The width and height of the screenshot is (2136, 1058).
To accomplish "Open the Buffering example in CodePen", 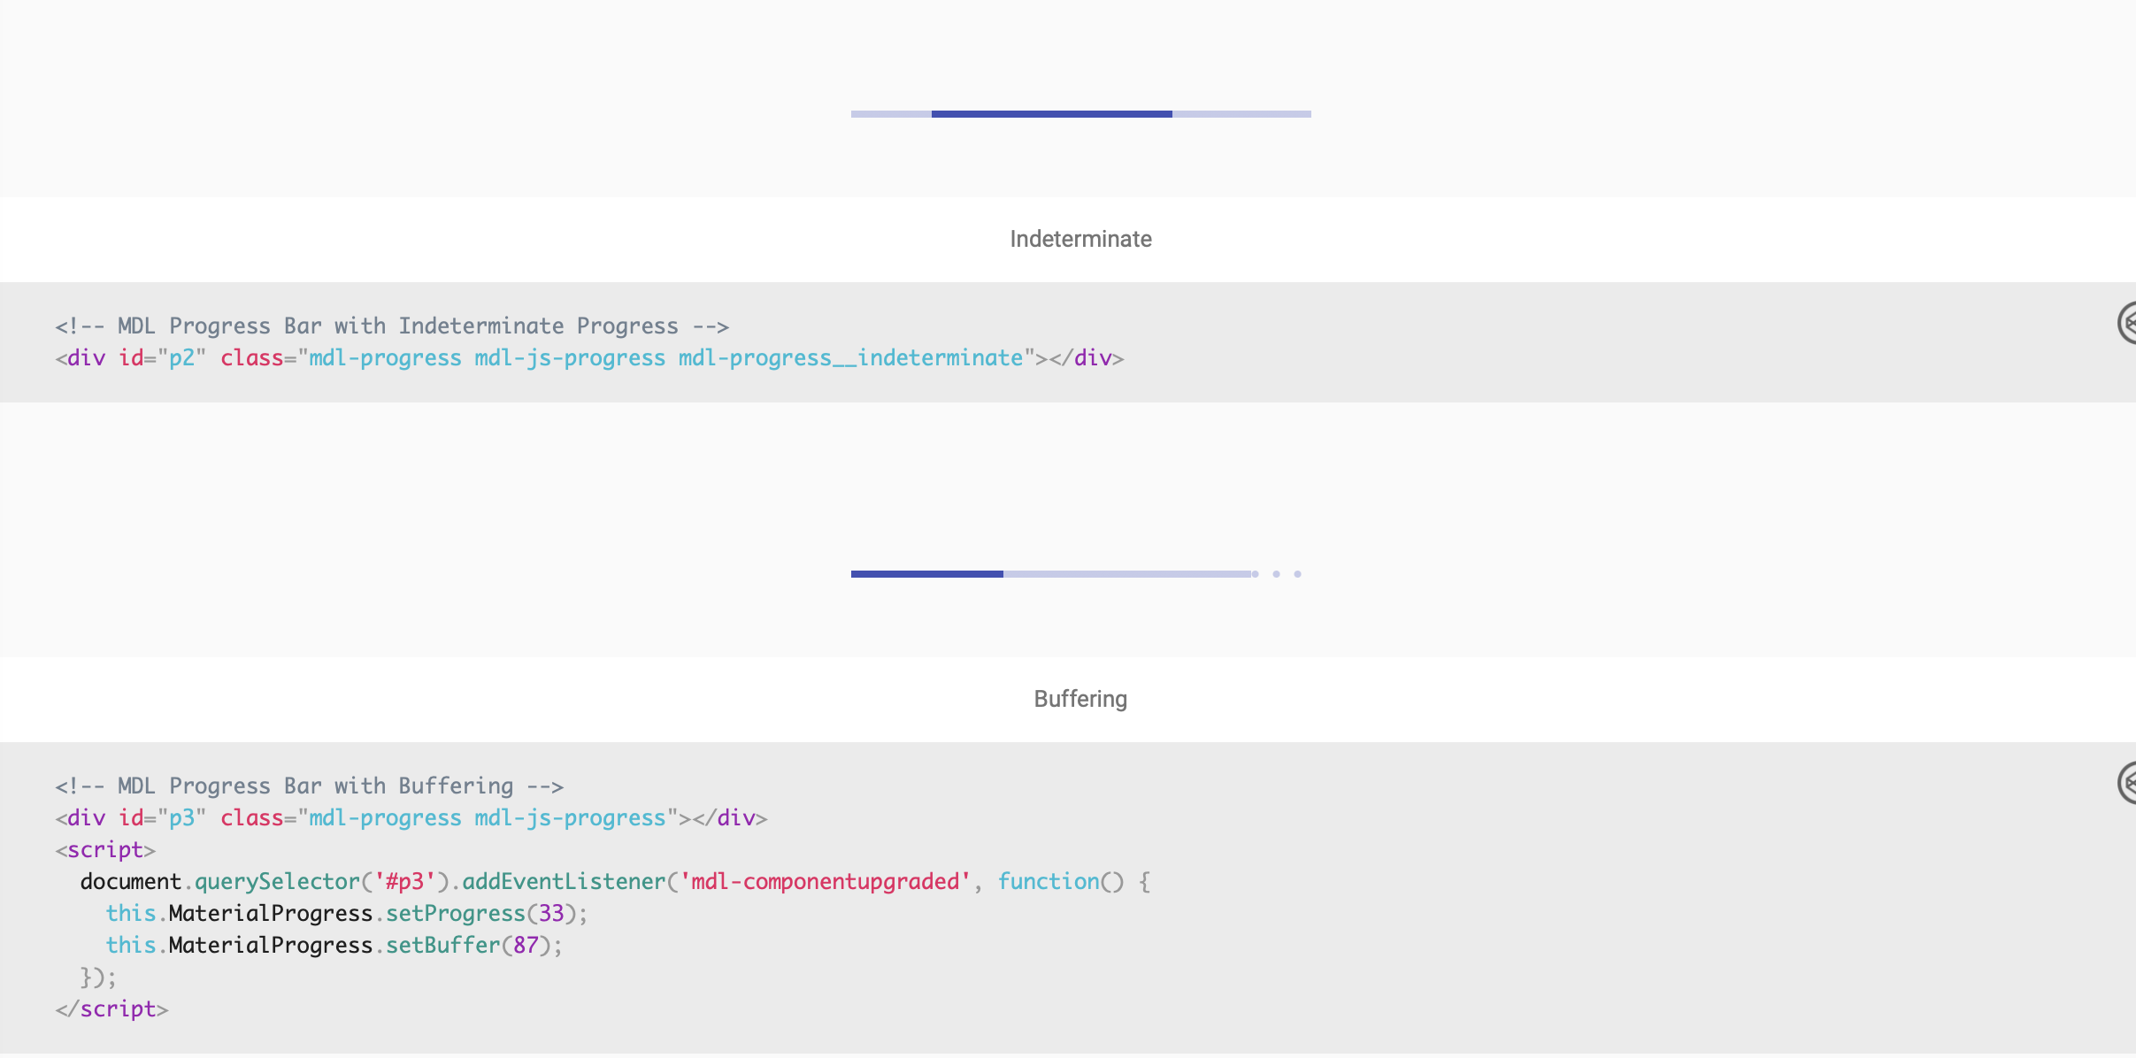I will click(x=2127, y=784).
